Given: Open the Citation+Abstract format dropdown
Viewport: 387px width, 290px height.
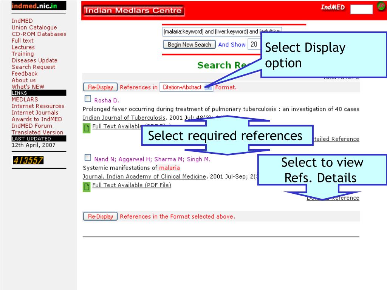Looking at the screenshot, I should [186, 87].
